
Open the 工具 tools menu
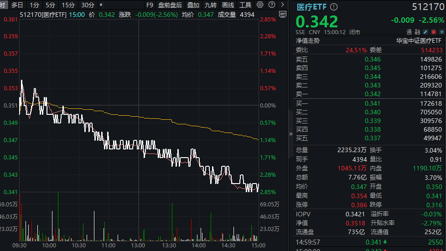[x=245, y=5]
